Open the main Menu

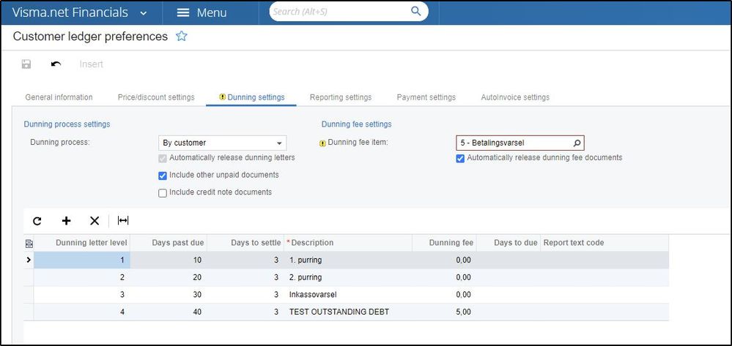[x=202, y=13]
